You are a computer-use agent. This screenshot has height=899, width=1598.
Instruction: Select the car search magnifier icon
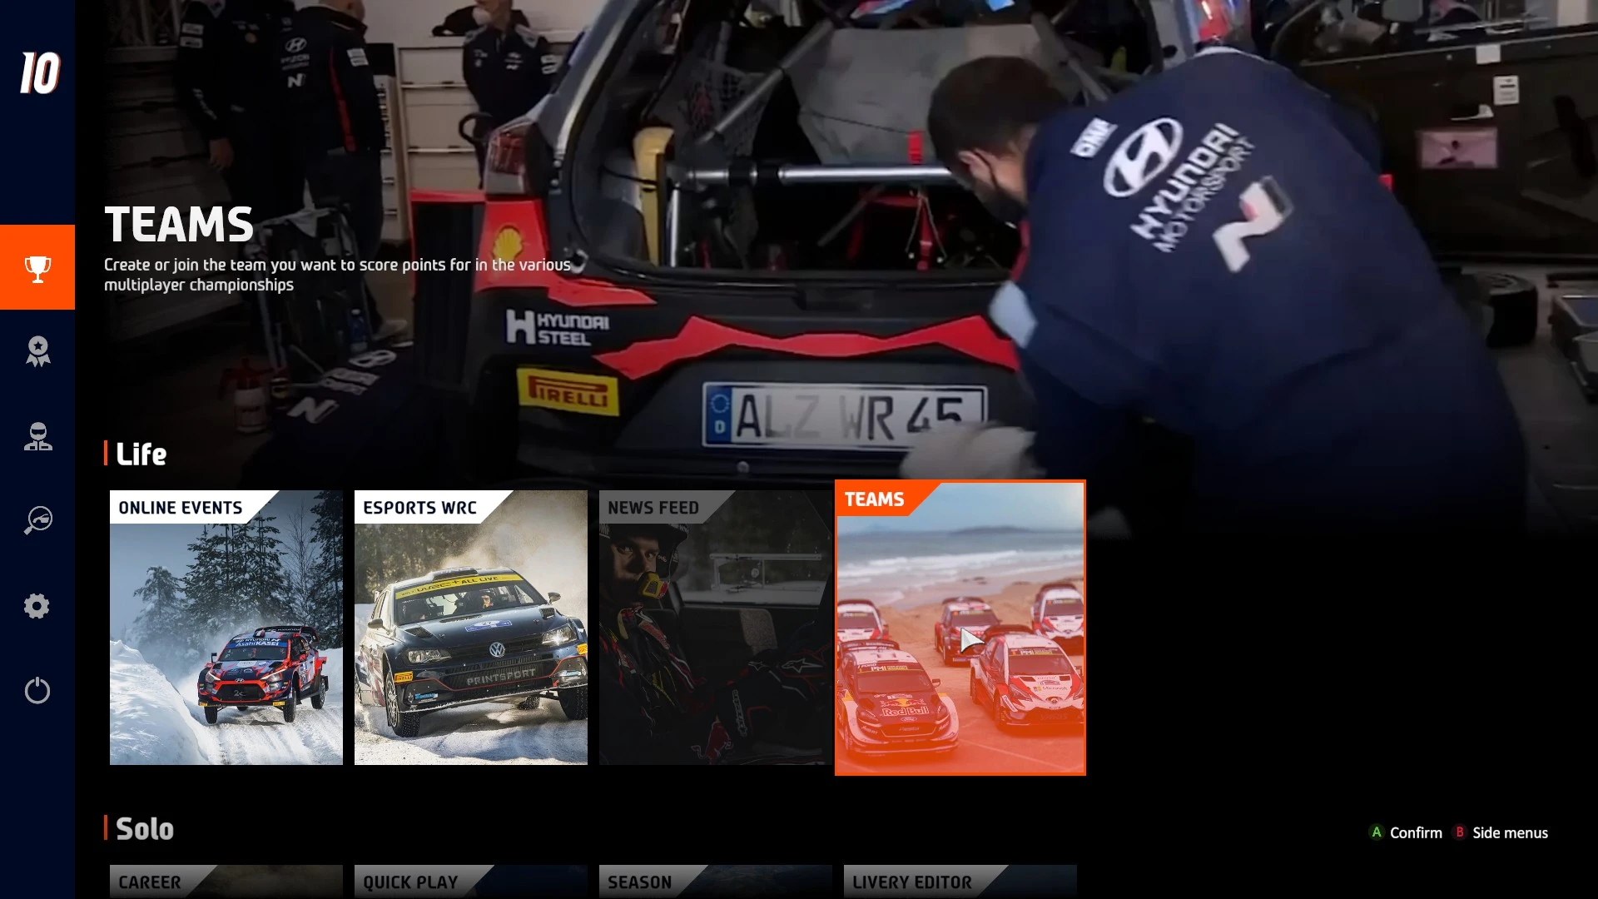coord(37,521)
